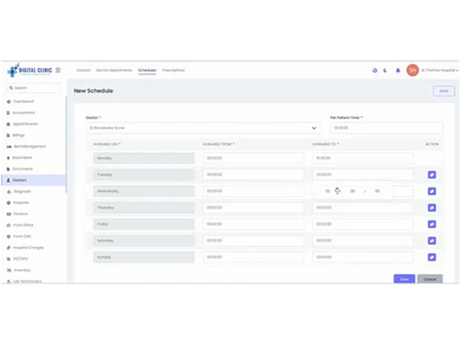The width and height of the screenshot is (460, 345).
Task: Click Monday Available To time field
Action: click(362, 158)
